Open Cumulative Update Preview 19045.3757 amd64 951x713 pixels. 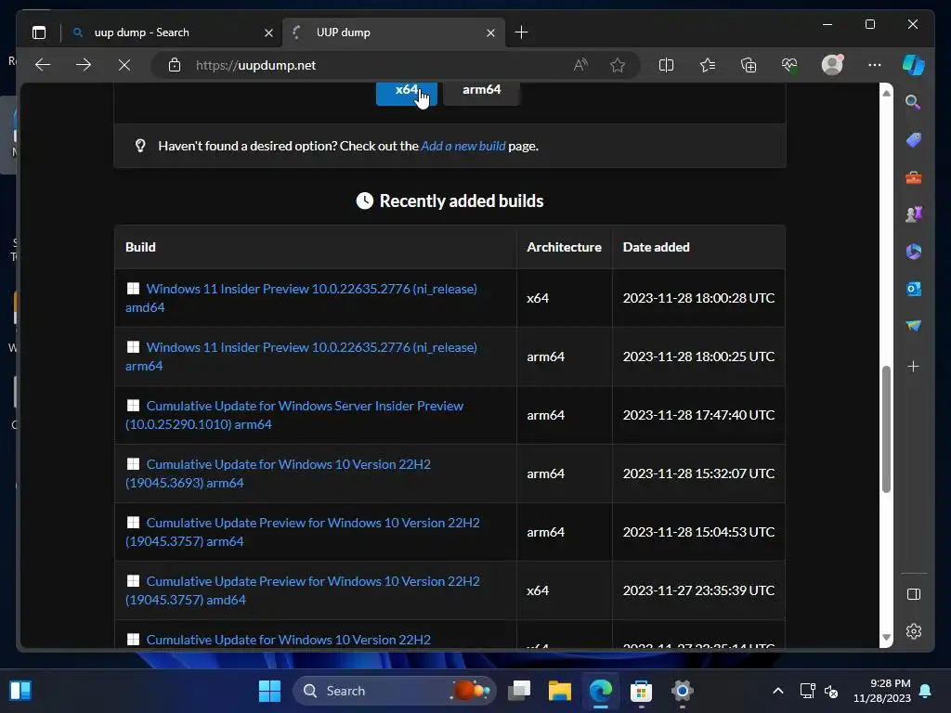point(303,590)
